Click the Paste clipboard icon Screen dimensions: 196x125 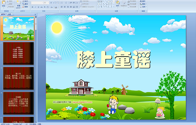coord(4,2)
